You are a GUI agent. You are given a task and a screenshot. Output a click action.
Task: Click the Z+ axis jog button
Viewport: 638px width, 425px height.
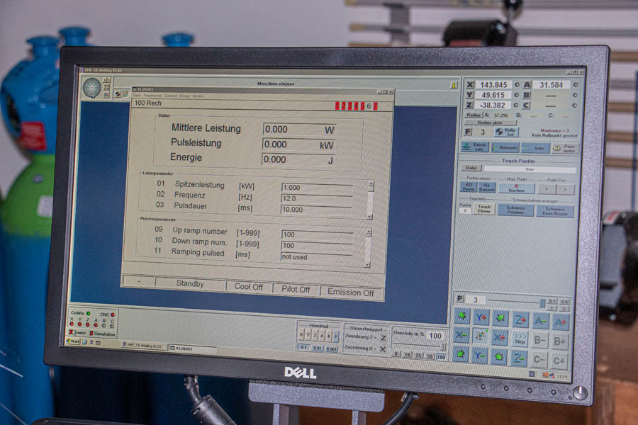tap(520, 321)
